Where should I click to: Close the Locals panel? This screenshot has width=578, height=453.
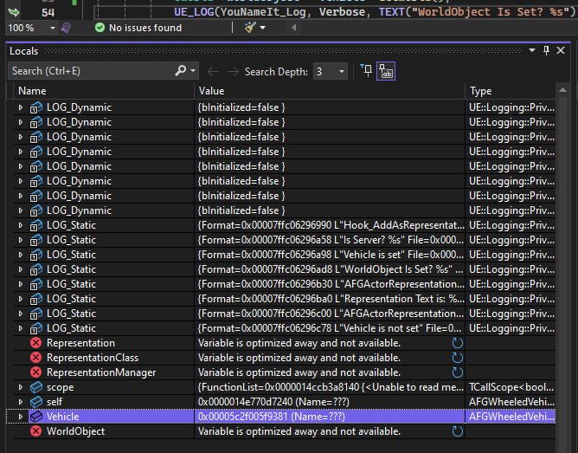(x=561, y=50)
